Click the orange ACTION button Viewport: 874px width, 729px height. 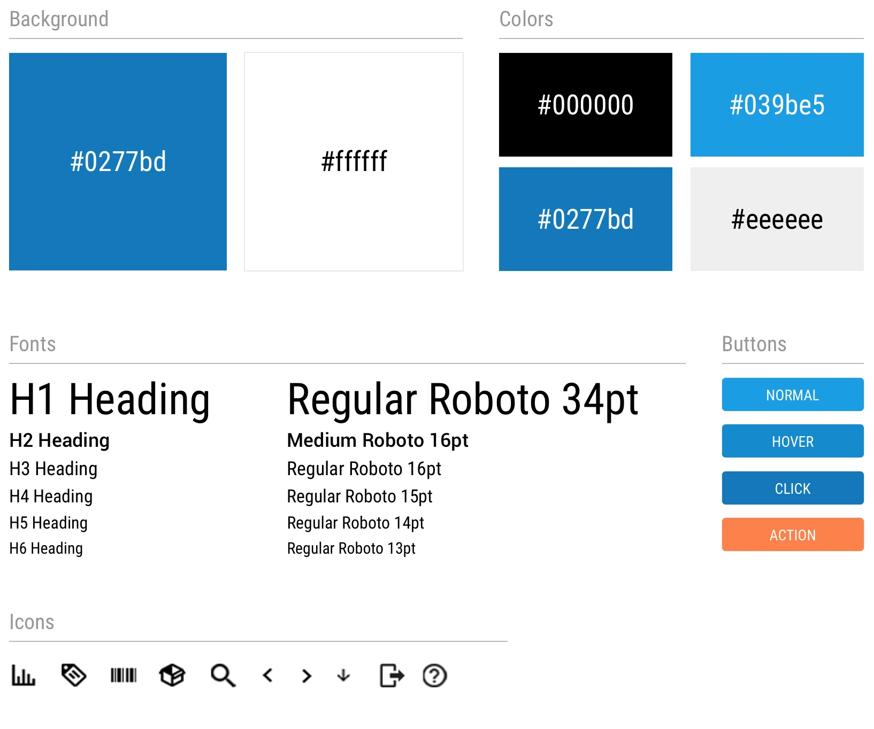coord(793,534)
